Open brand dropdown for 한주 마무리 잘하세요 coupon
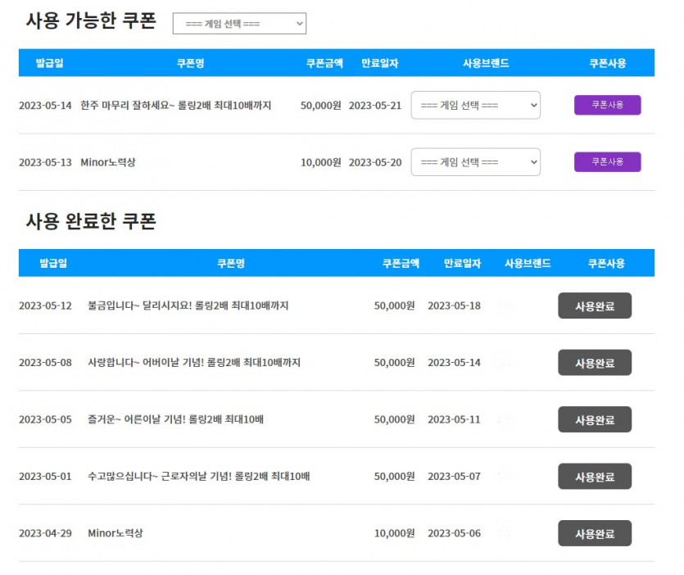This screenshot has height=575, width=684. (x=475, y=105)
